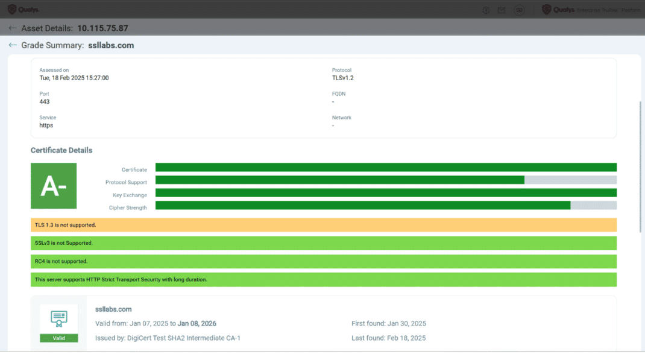Click the Key Exchange score bar

click(x=386, y=192)
